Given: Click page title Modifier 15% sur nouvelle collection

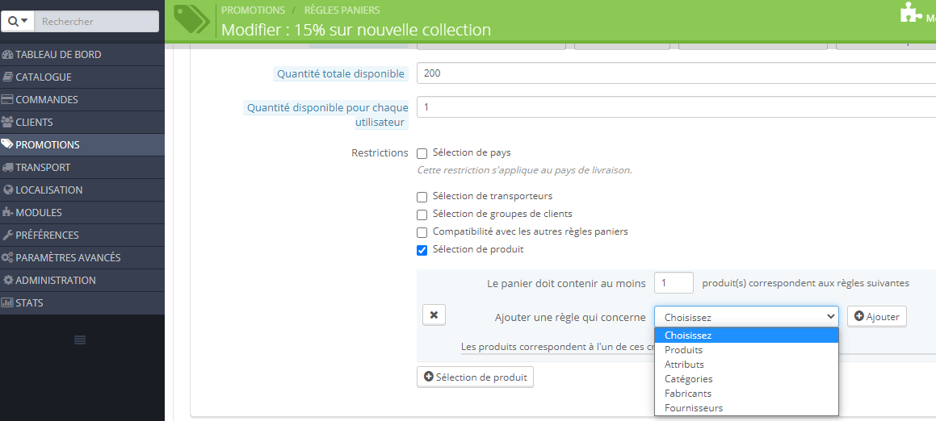Looking at the screenshot, I should point(356,29).
